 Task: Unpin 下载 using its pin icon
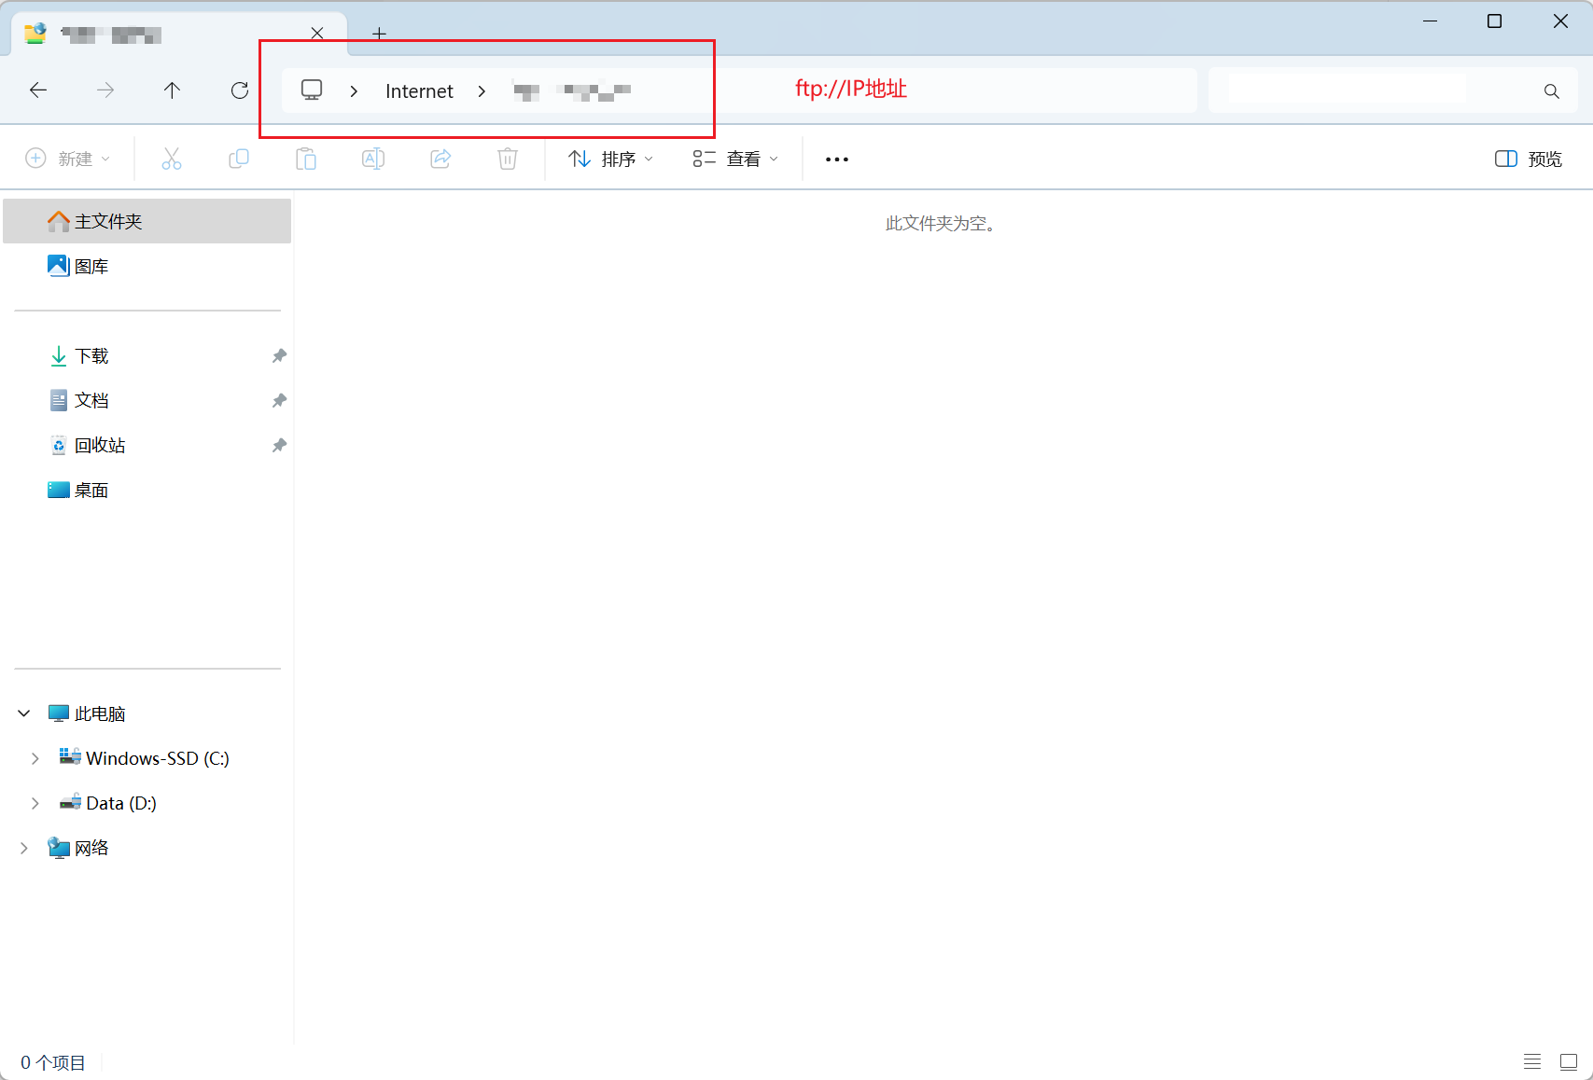point(279,355)
